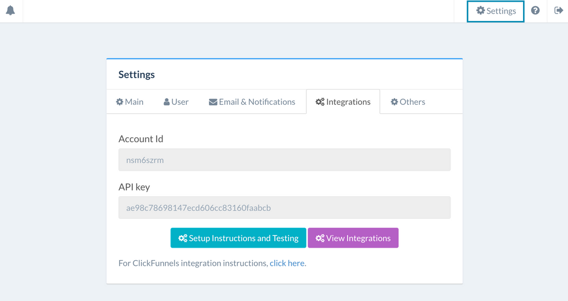The height and width of the screenshot is (301, 568).
Task: Switch to the Main tab
Action: tap(130, 102)
